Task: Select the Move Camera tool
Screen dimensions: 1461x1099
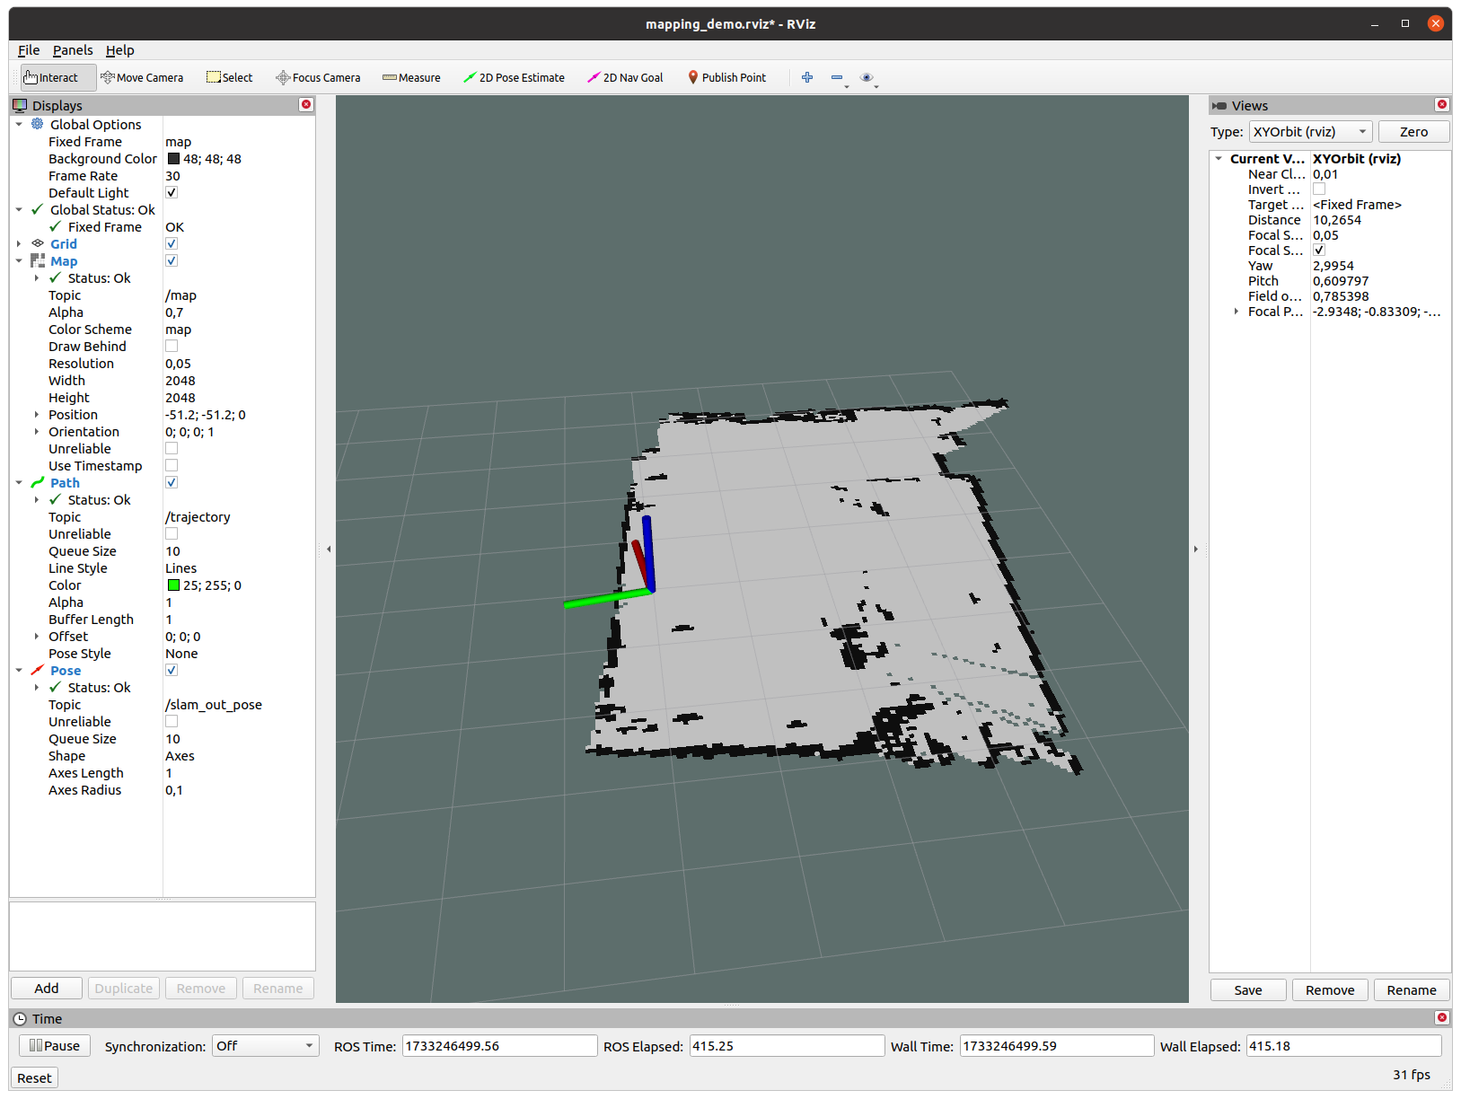Action: click(x=142, y=78)
